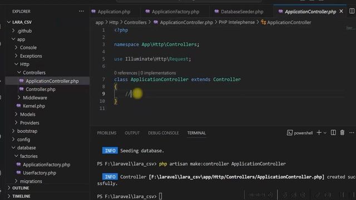
Task: Click the controller file path in terminal output
Action: (x=236, y=177)
